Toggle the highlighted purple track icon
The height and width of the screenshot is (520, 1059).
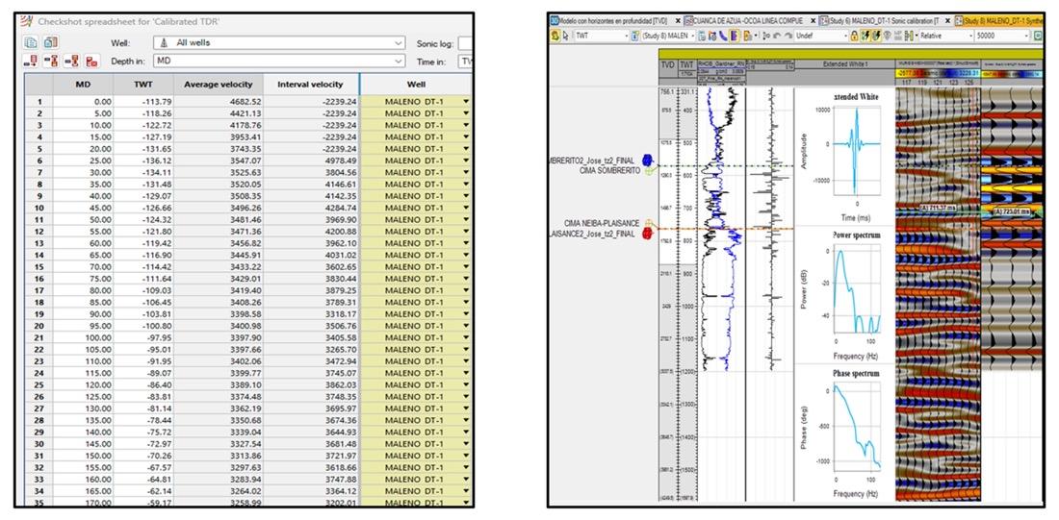(x=734, y=36)
